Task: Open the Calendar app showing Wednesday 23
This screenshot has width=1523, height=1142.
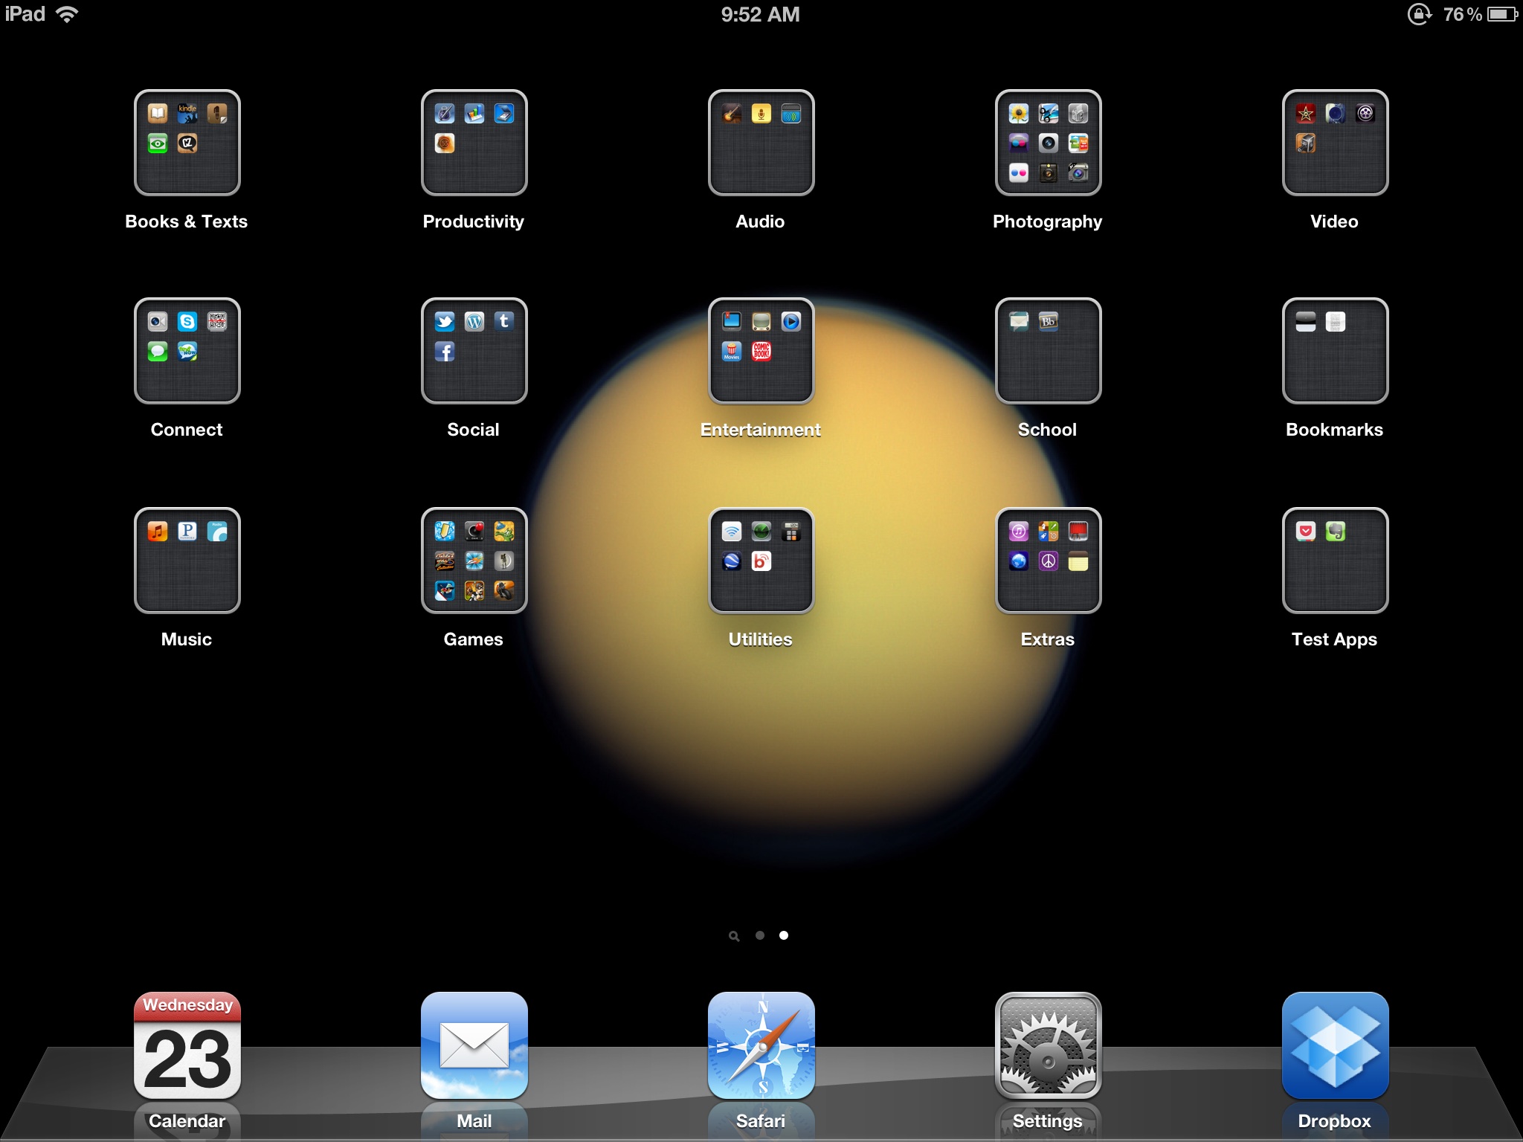Action: coord(187,1045)
